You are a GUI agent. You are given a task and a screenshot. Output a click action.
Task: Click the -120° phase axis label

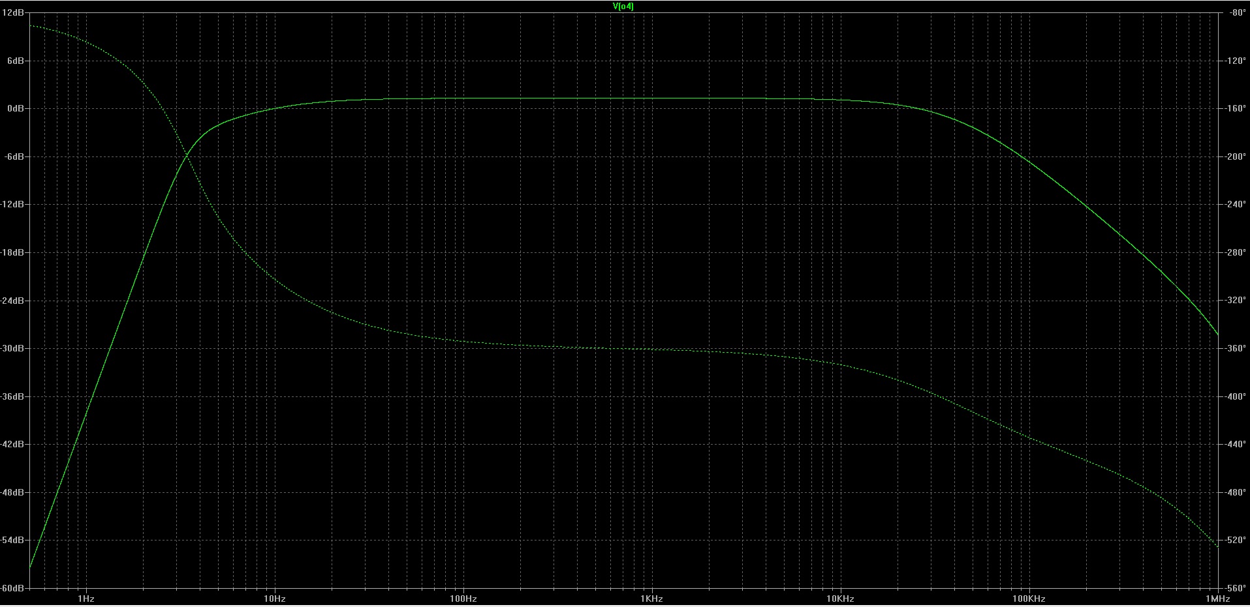click(1236, 61)
